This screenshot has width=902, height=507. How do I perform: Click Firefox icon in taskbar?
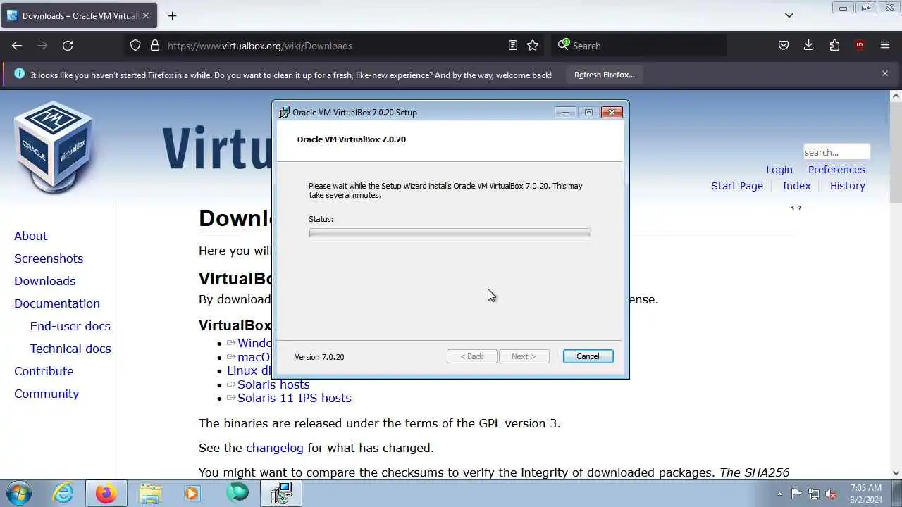click(106, 493)
